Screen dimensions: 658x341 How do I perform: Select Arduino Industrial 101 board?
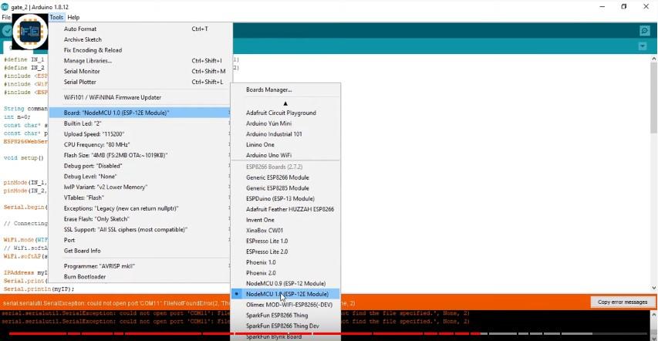pos(285,134)
